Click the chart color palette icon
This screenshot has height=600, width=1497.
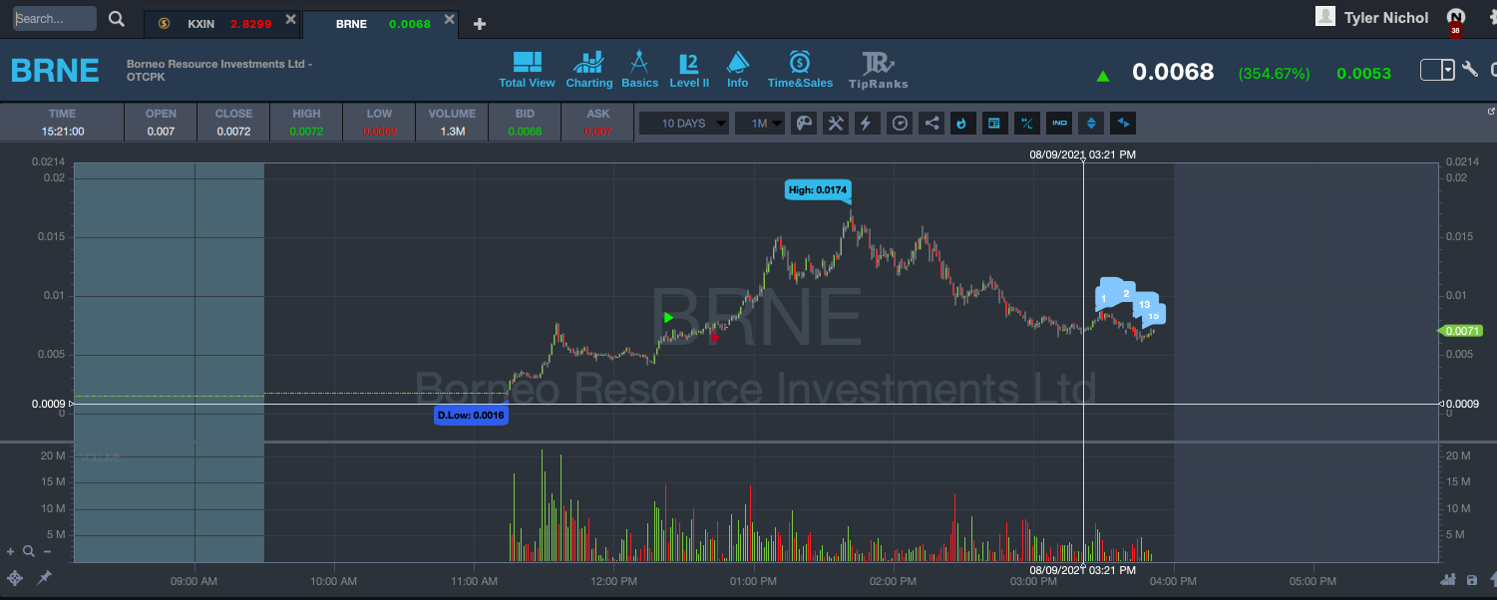(803, 124)
